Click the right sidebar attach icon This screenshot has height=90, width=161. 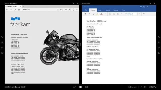click(x=159, y=53)
